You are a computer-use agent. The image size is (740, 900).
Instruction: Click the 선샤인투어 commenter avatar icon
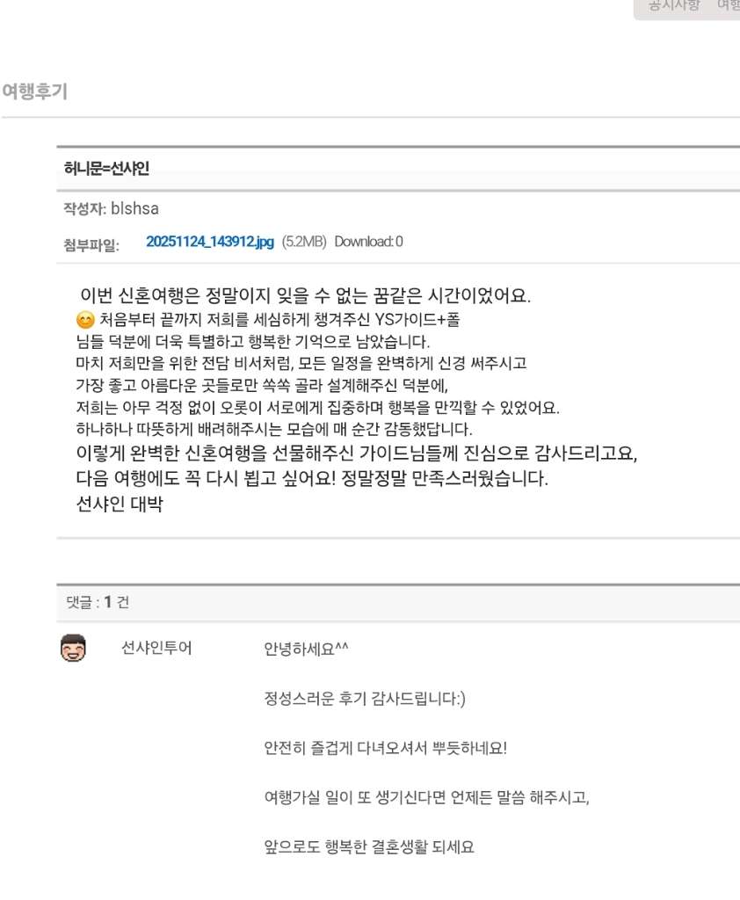73,649
